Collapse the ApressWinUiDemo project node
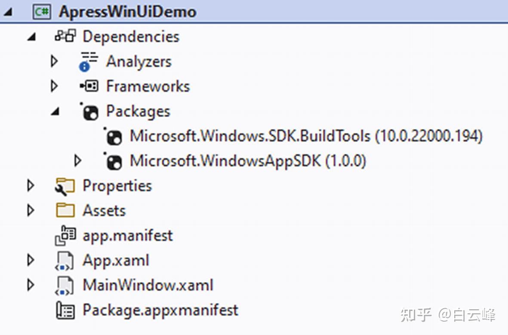This screenshot has height=335, width=508. pos(7,12)
